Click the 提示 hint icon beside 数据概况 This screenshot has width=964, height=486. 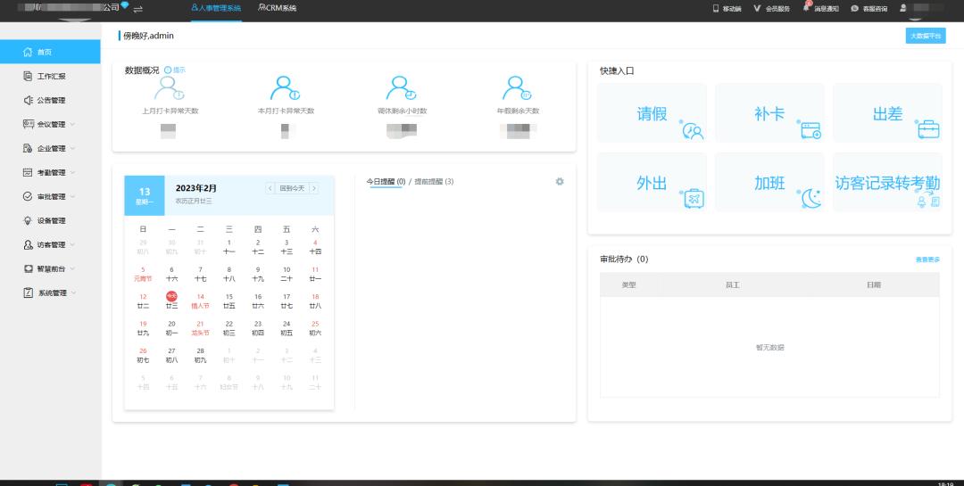[x=168, y=70]
